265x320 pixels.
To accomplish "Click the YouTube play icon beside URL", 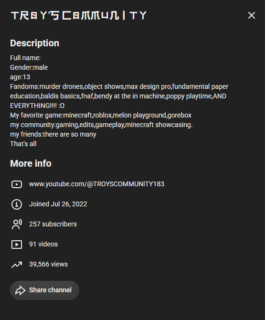I will pos(17,184).
